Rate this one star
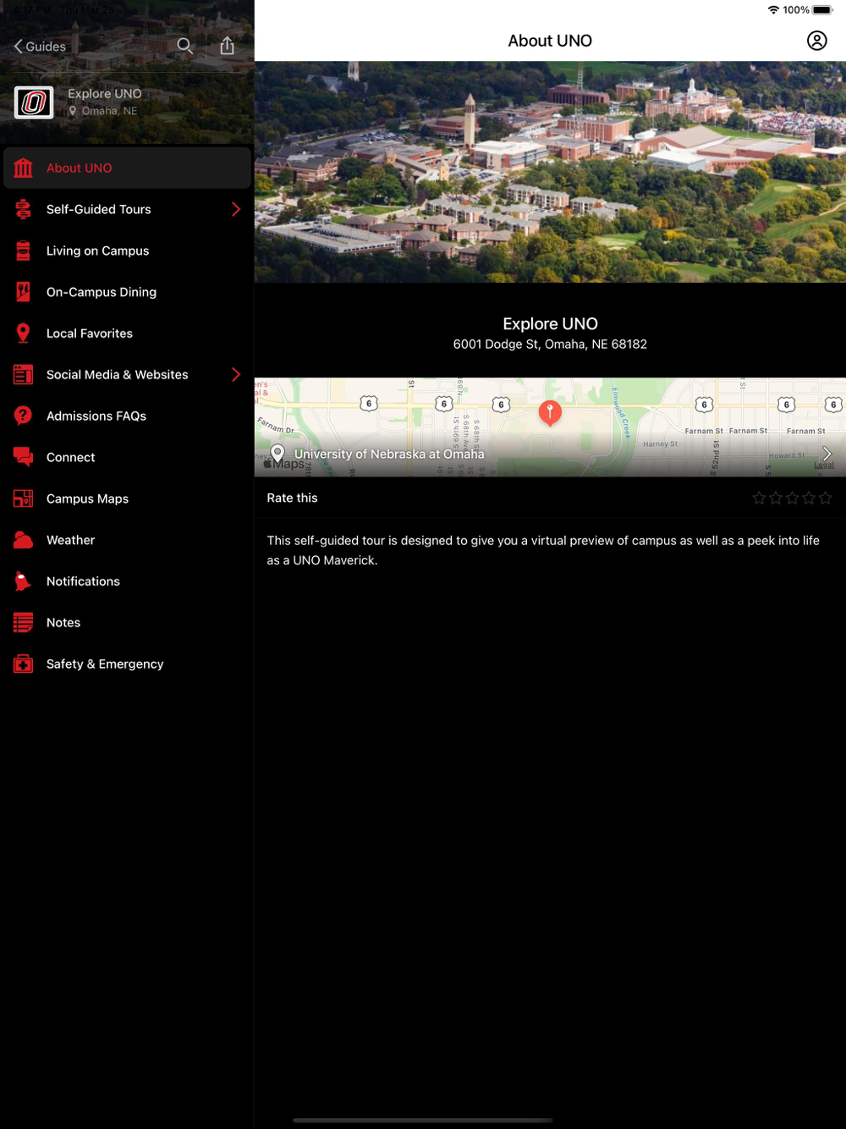The image size is (846, 1129). 759,498
